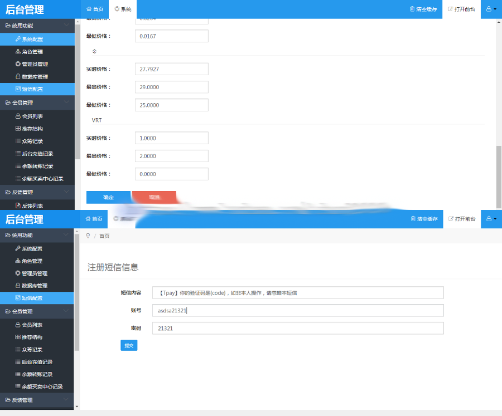Open 系统配置 in the 注册短信信息 page sidebar
The image size is (502, 416).
pos(37,248)
